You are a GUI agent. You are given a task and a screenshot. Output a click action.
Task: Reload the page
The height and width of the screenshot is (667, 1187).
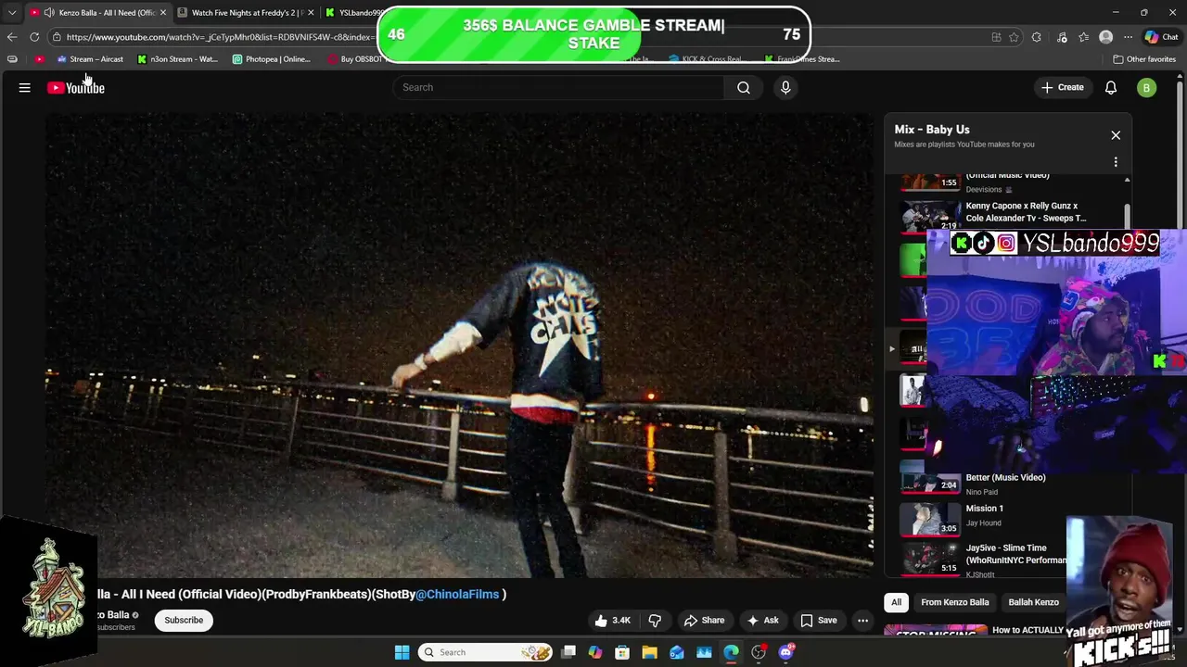[x=34, y=37]
